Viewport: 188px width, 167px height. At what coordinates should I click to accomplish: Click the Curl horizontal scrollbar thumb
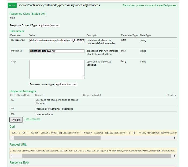click(x=57, y=138)
